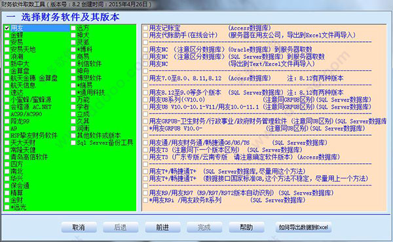
Task: Check the AC99/AC990 box
Action: point(7,114)
